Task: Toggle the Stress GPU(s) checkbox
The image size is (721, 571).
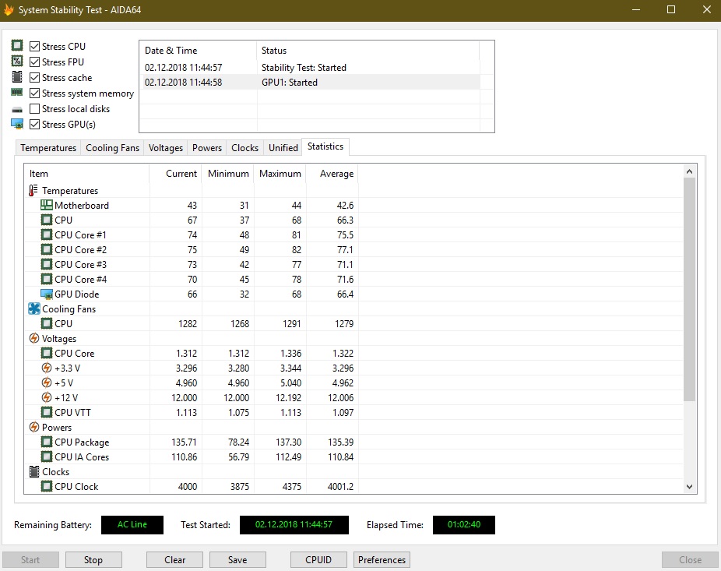Action: (x=34, y=124)
